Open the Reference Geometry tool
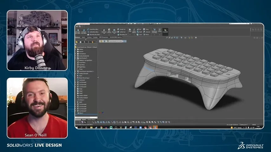The image size is (271, 152). [155, 31]
